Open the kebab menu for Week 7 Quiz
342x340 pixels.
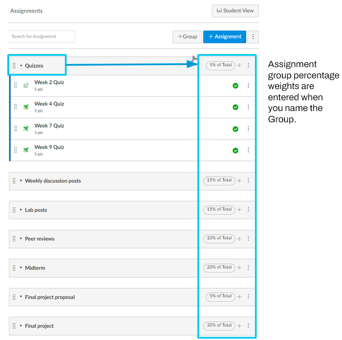[248, 129]
